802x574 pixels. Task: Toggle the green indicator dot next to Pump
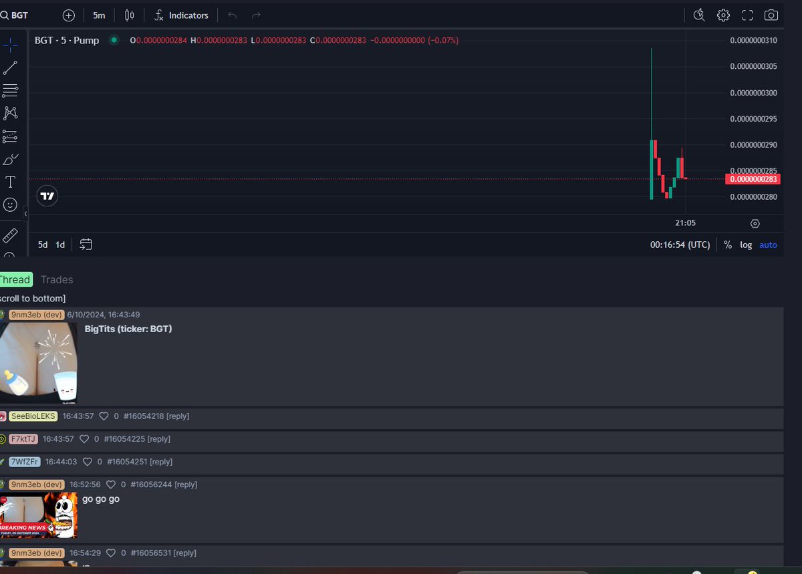pos(114,40)
